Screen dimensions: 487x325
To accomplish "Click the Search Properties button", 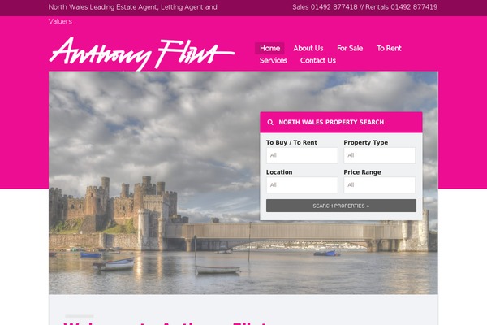I will pyautogui.click(x=341, y=206).
